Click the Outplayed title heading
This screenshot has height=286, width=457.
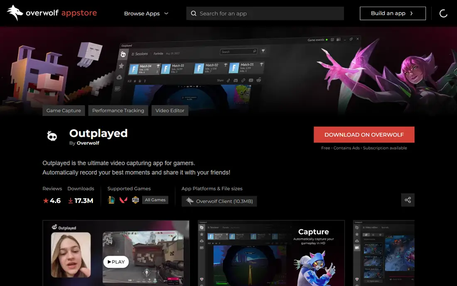pos(98,133)
